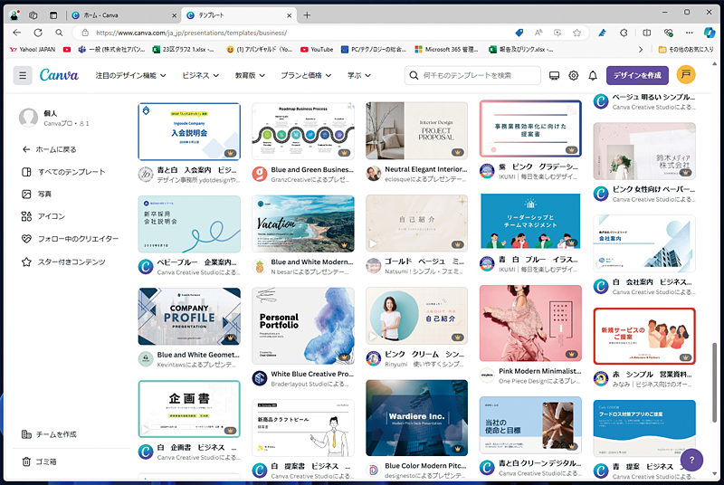724x485 pixels.
Task: Expand the 学ぶ dropdown menu
Action: (x=359, y=75)
